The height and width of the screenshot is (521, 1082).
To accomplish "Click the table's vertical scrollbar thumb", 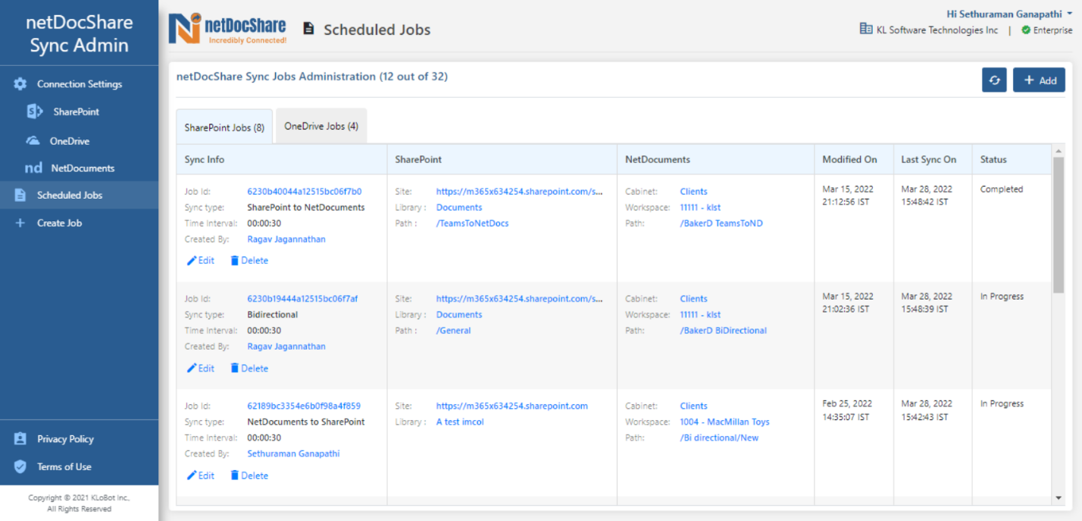I will (1059, 225).
